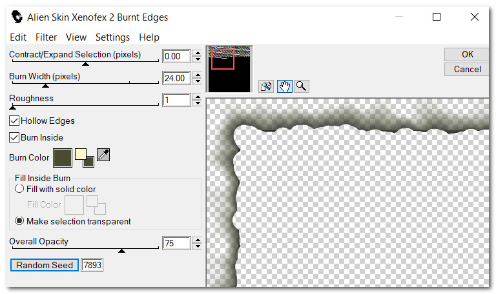The width and height of the screenshot is (496, 294).
Task: Decrease Overall Opacity with the down arrow
Action: click(198, 247)
